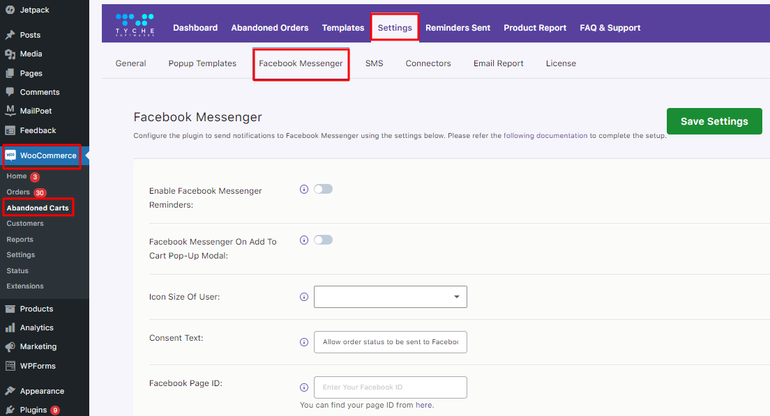Click the Jetpack sidebar icon
The height and width of the screenshot is (416, 770).
10,9
